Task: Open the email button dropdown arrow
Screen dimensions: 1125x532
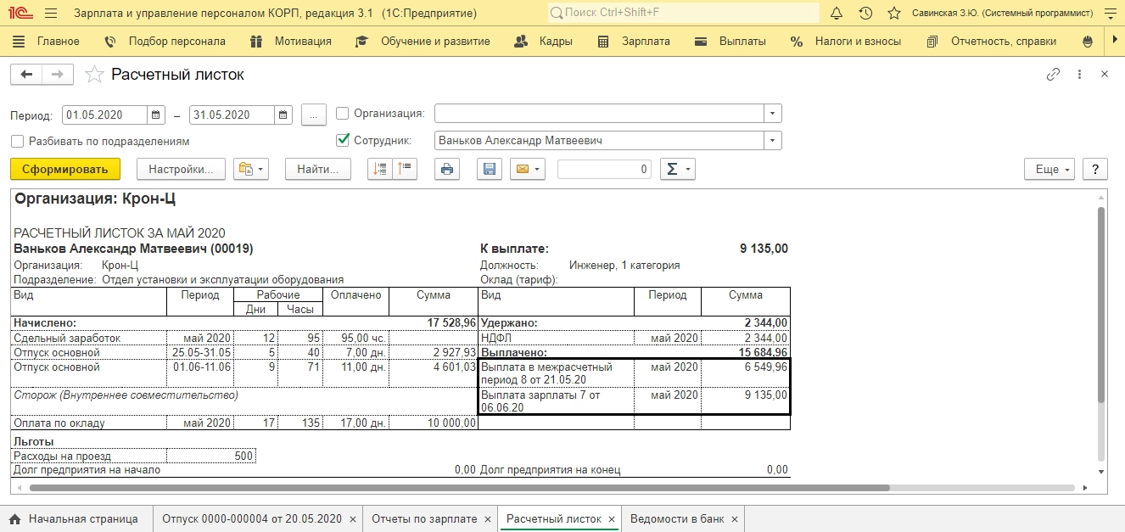Action: pyautogui.click(x=538, y=169)
